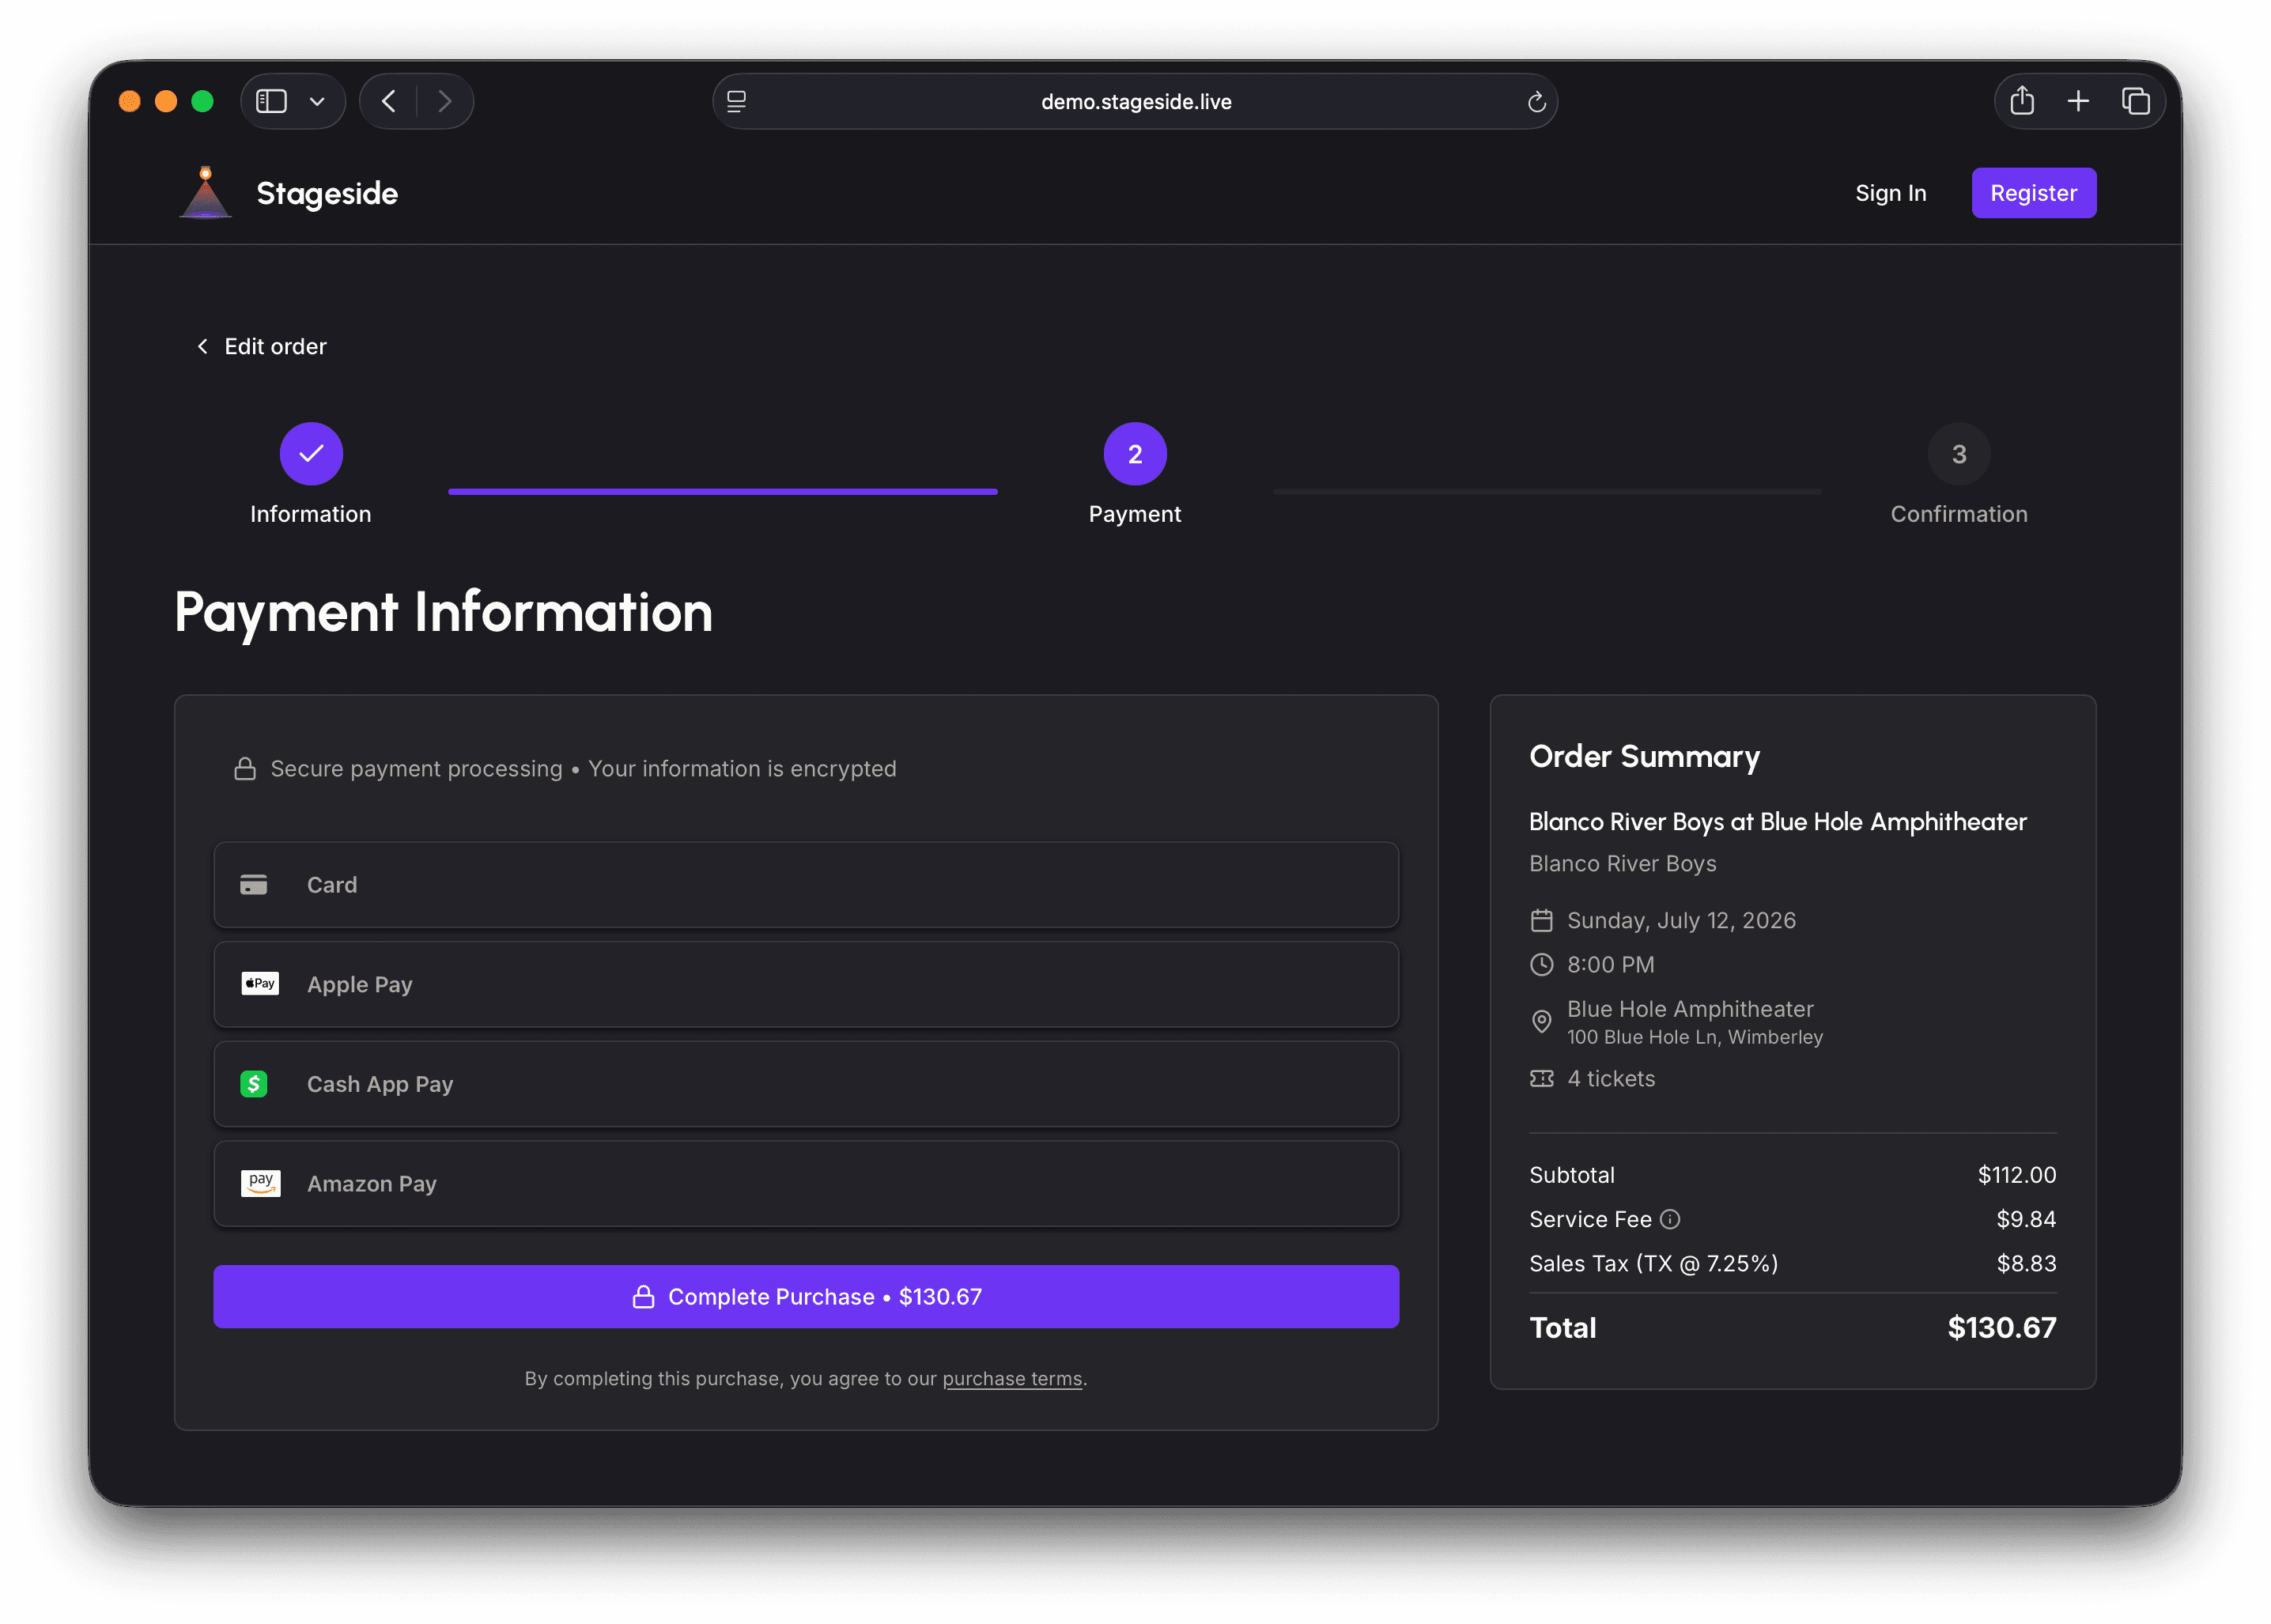
Task: Open the purchase terms link
Action: (1012, 1379)
